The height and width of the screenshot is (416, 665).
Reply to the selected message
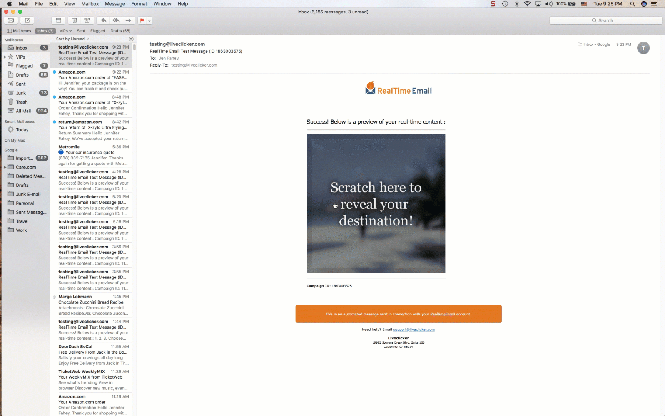click(x=104, y=20)
